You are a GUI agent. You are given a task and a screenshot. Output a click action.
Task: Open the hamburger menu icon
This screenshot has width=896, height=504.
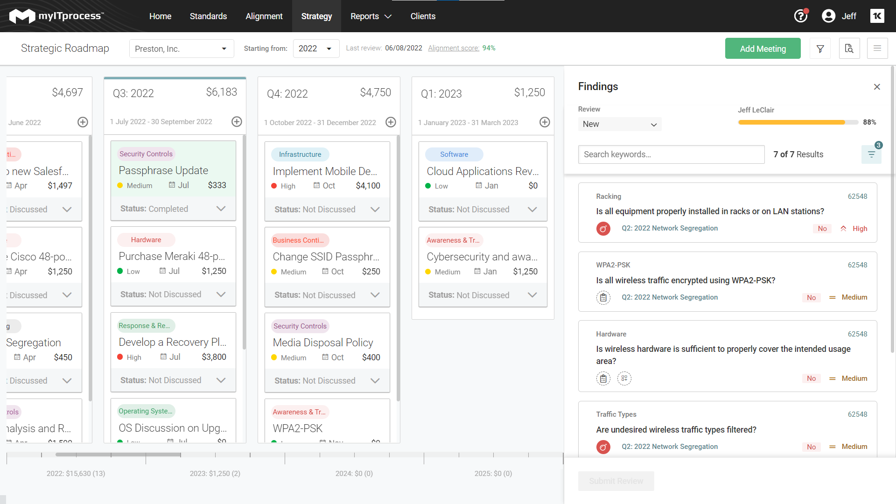point(877,49)
